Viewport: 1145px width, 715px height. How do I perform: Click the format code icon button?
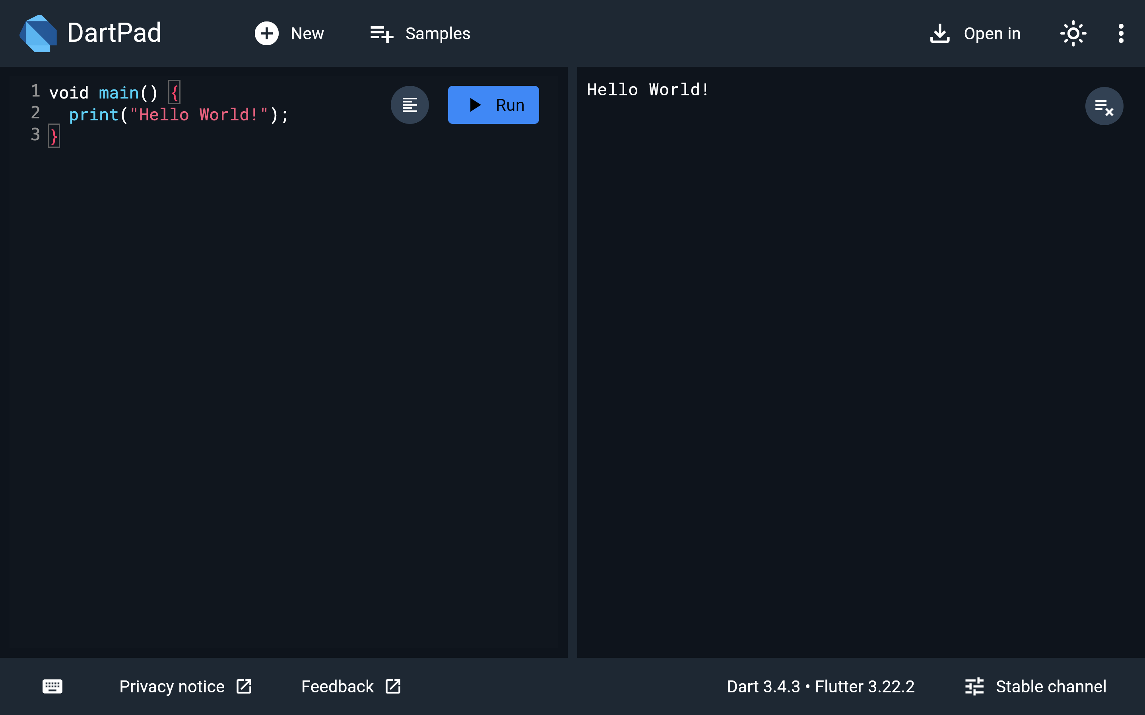(x=409, y=105)
